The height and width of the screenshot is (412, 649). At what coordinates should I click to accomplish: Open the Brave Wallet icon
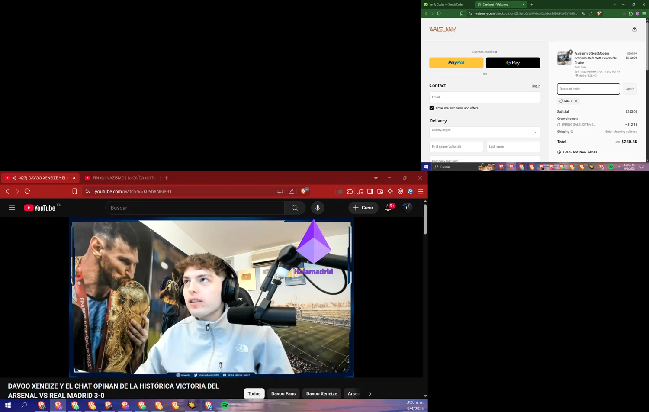tap(380, 191)
